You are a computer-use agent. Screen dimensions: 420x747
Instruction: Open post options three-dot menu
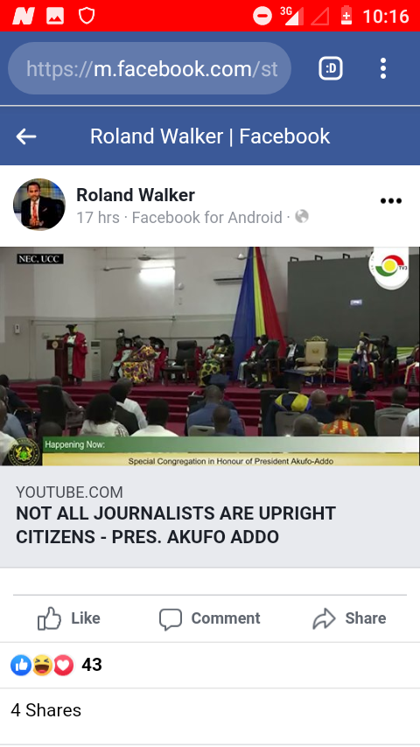(x=391, y=201)
